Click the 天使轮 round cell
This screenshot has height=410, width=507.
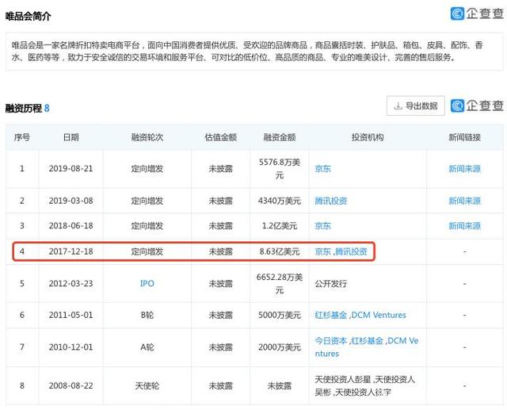[x=147, y=385]
